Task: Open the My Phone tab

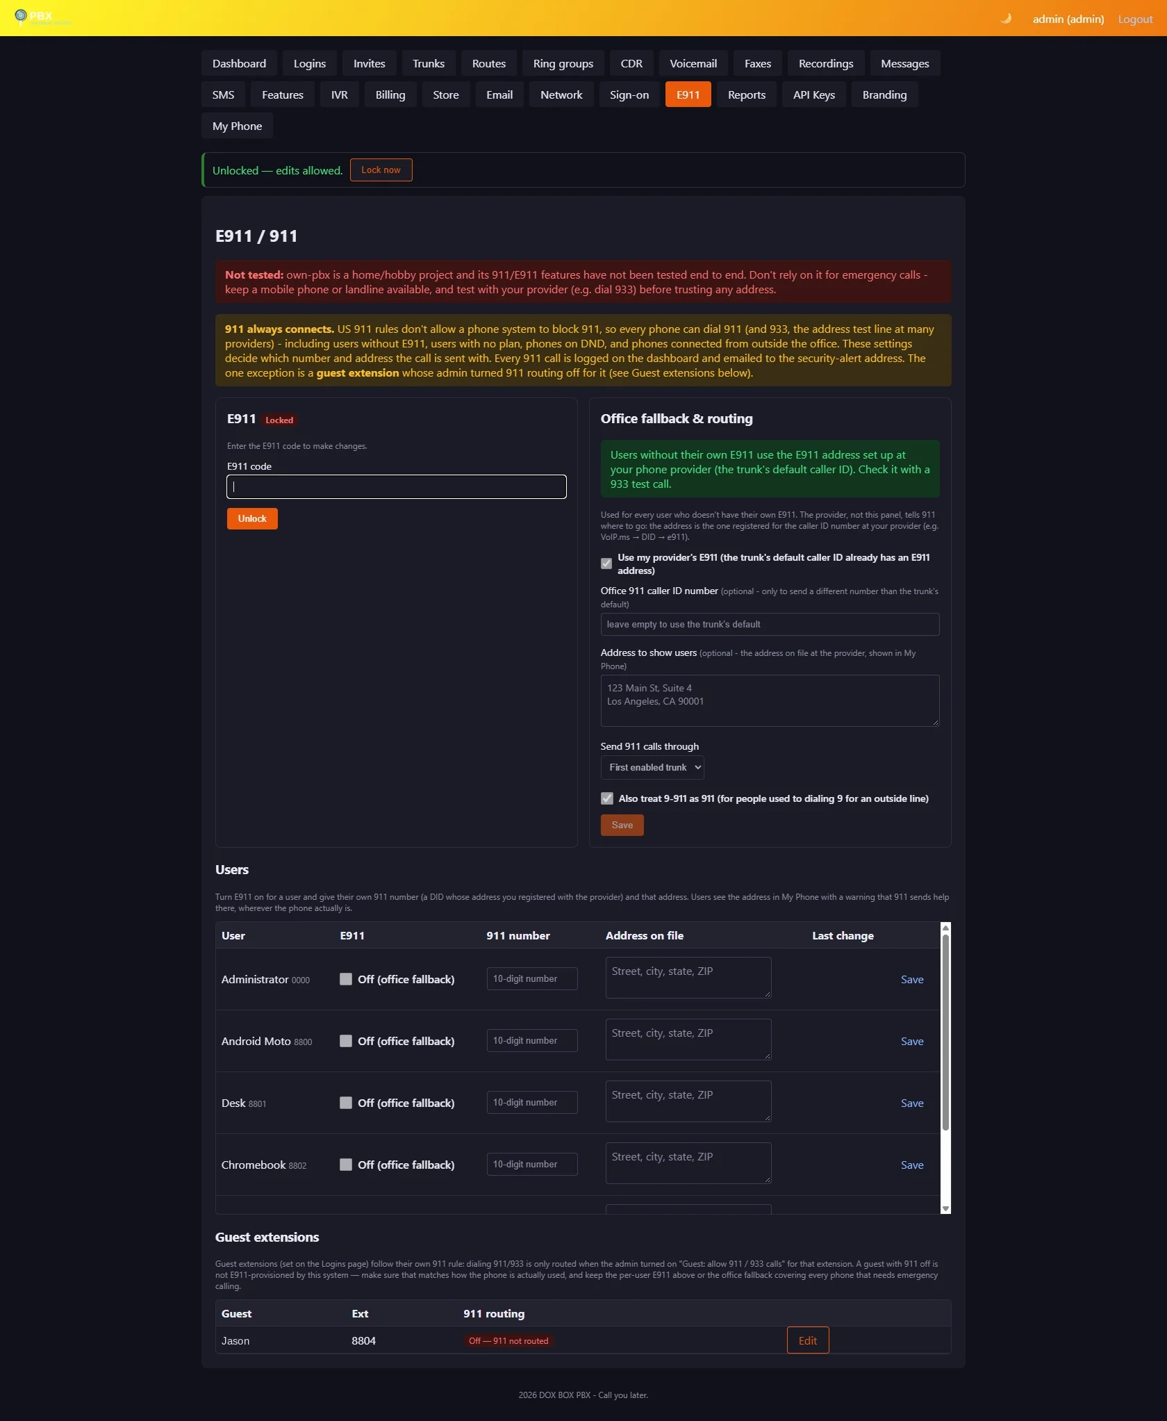Action: pyautogui.click(x=237, y=126)
